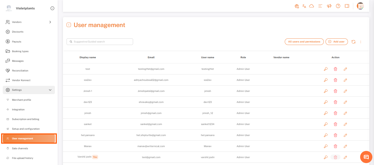
Task: Go to Subscription and billing
Action: pos(26,119)
